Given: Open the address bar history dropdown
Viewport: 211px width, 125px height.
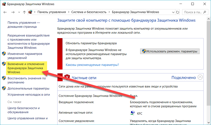Looking at the screenshot, I should coord(173,12).
